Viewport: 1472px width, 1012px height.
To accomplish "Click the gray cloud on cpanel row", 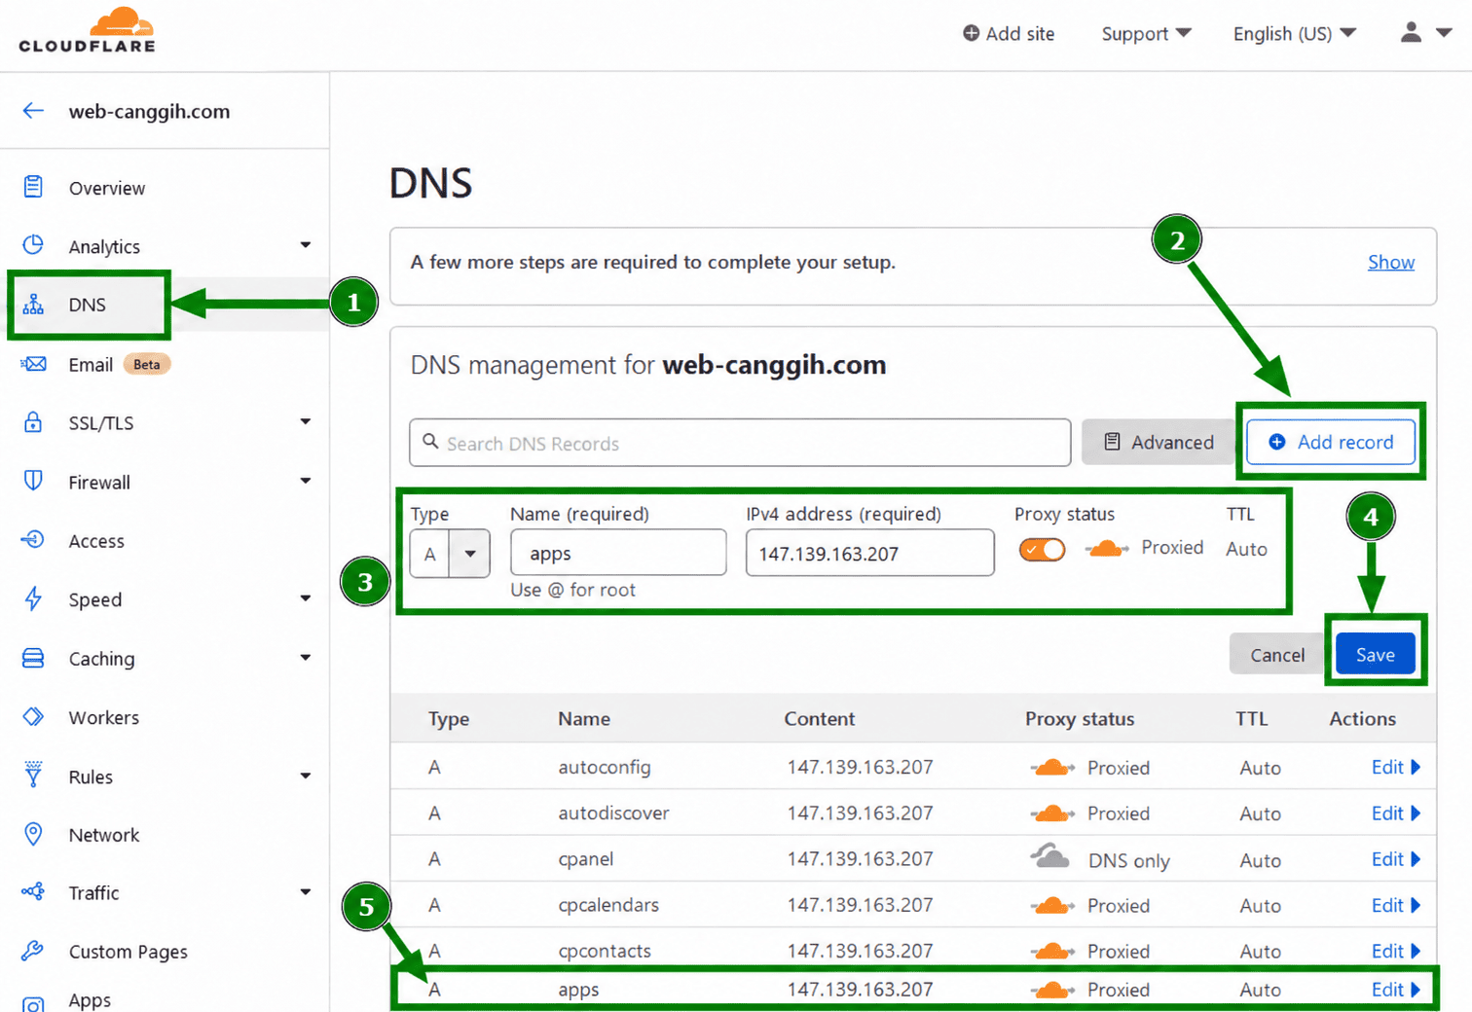I will [1051, 857].
